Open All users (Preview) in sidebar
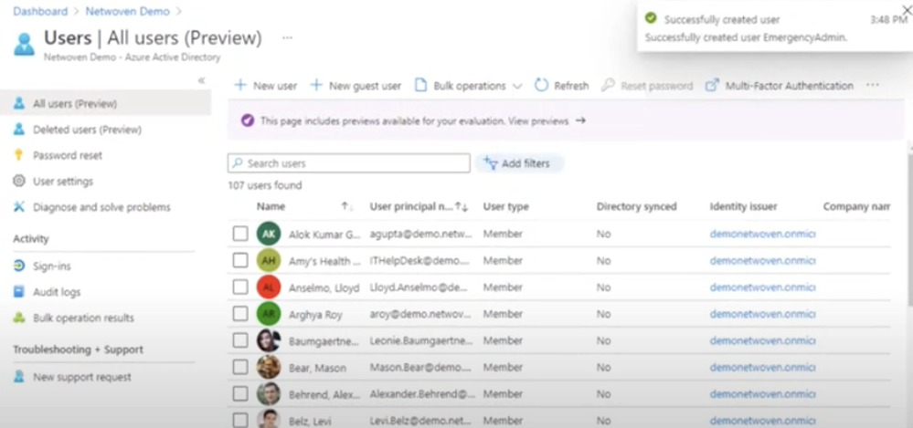 tap(105, 103)
